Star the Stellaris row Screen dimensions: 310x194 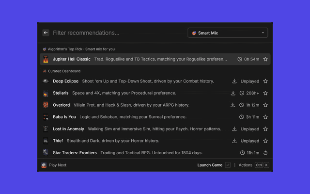pyautogui.click(x=265, y=93)
